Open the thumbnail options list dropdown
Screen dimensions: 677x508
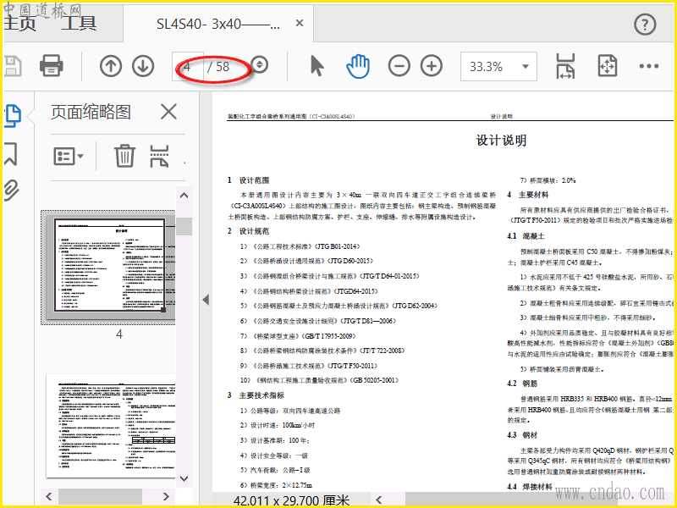point(69,157)
